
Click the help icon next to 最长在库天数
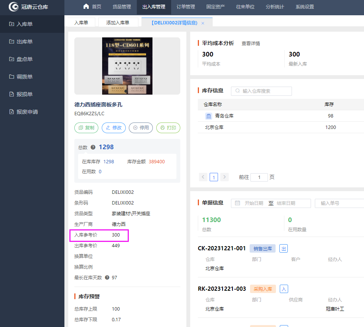107,277
